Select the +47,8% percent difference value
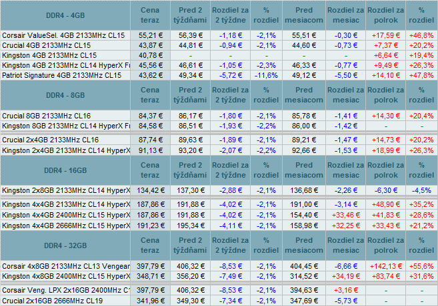The image size is (438, 306). click(421, 76)
